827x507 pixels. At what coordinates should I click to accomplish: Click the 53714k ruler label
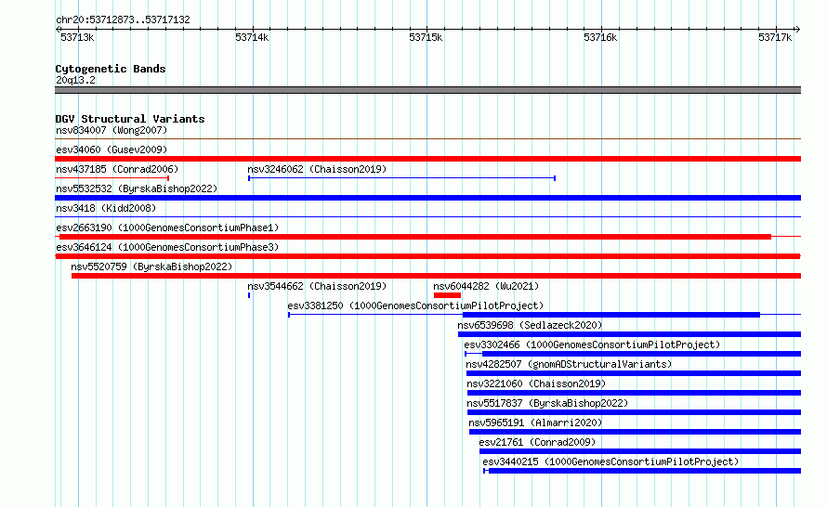pos(252,37)
